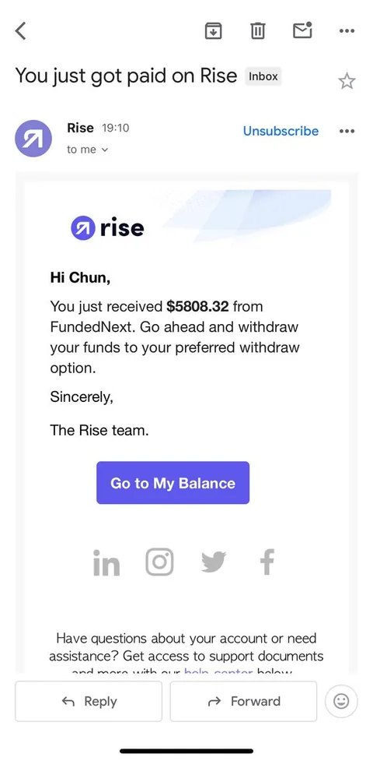Open top toolbar more options menu
The image size is (373, 761).
(x=347, y=31)
